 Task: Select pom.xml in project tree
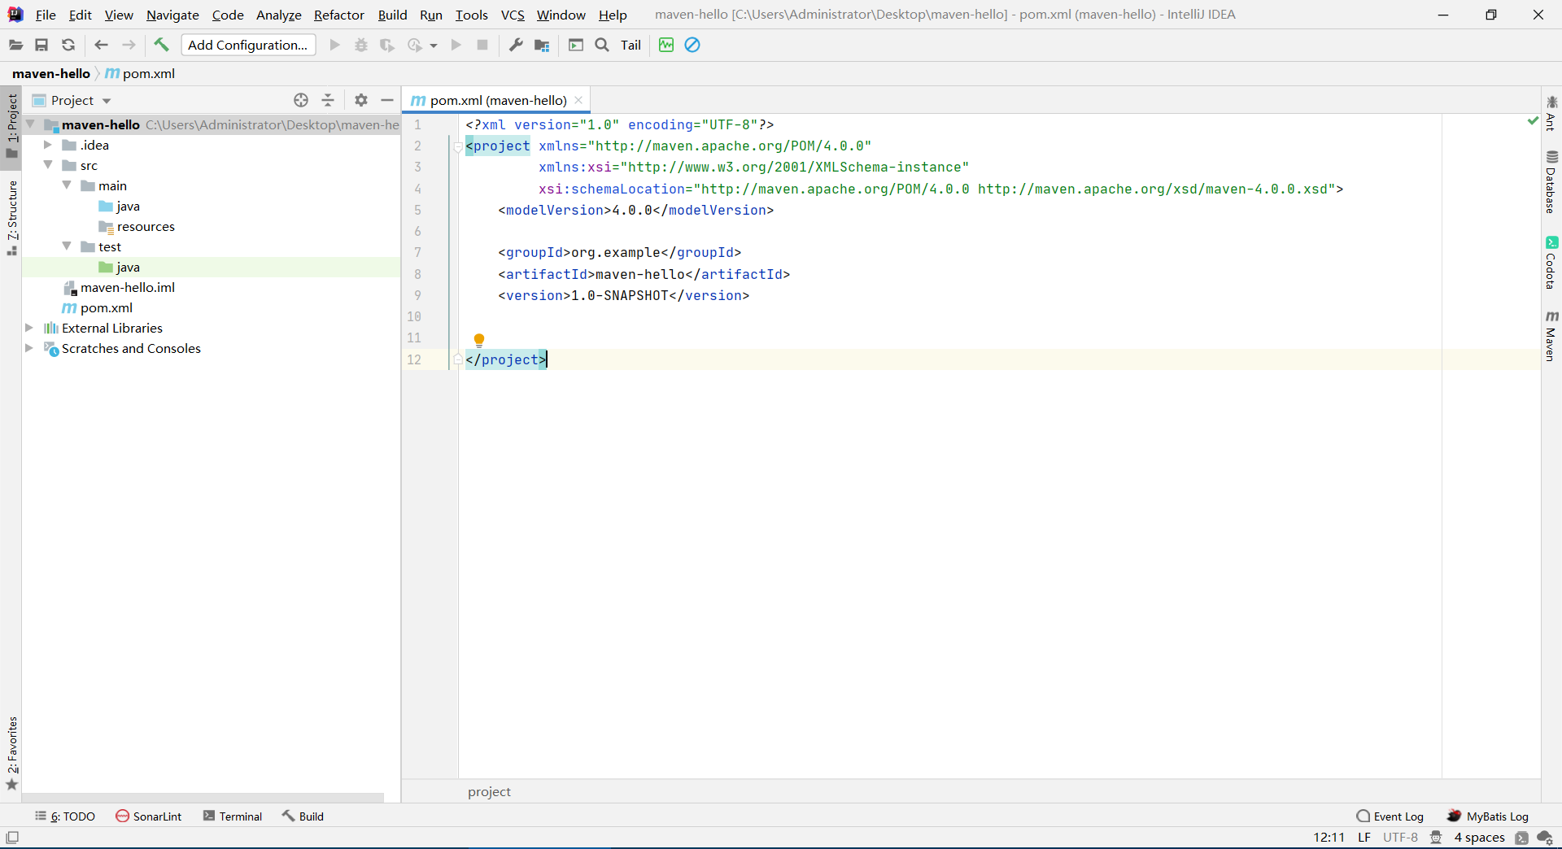[106, 307]
